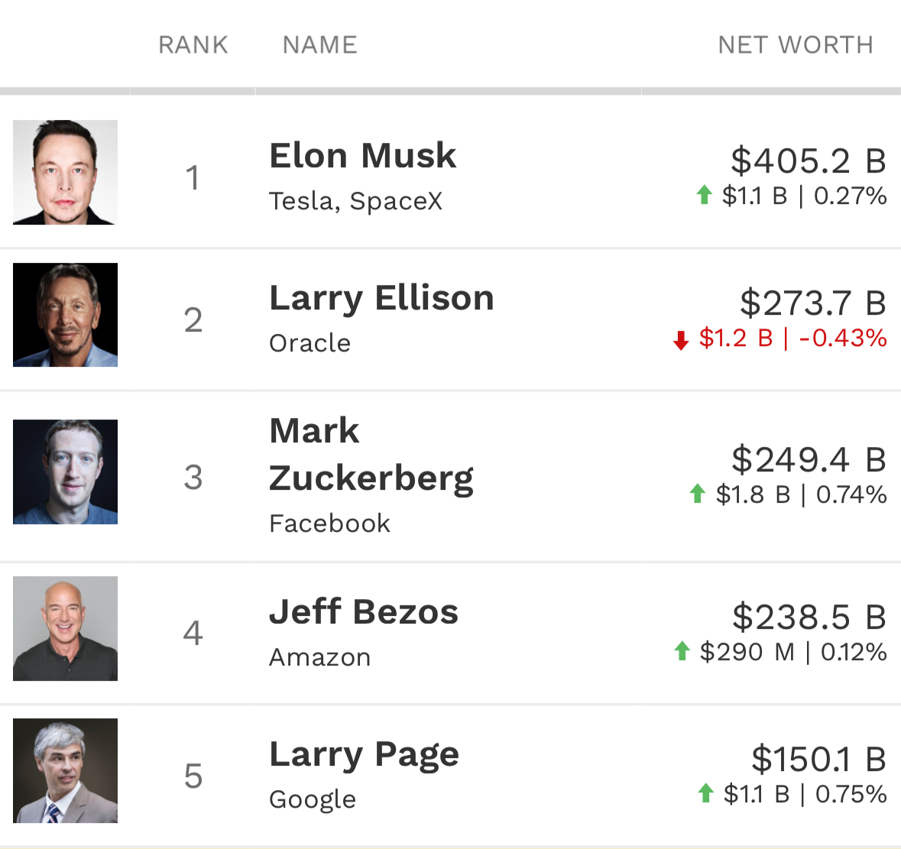Image resolution: width=901 pixels, height=849 pixels.
Task: Open the Larry Page name link
Action: 365,755
